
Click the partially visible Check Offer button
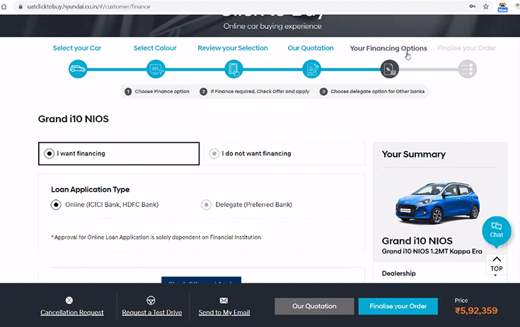[x=202, y=280]
